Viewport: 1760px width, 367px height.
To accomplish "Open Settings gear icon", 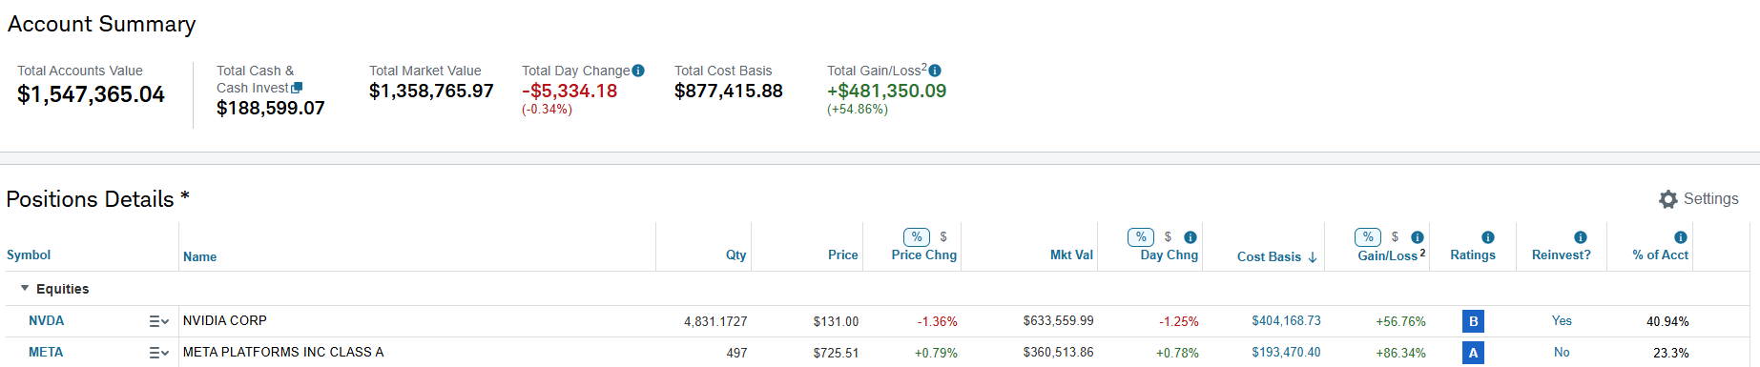I will tap(1668, 199).
